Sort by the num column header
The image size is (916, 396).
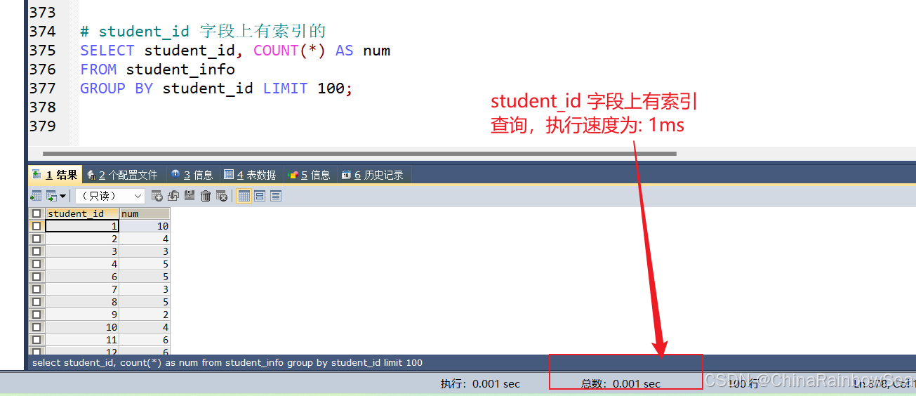(x=145, y=213)
